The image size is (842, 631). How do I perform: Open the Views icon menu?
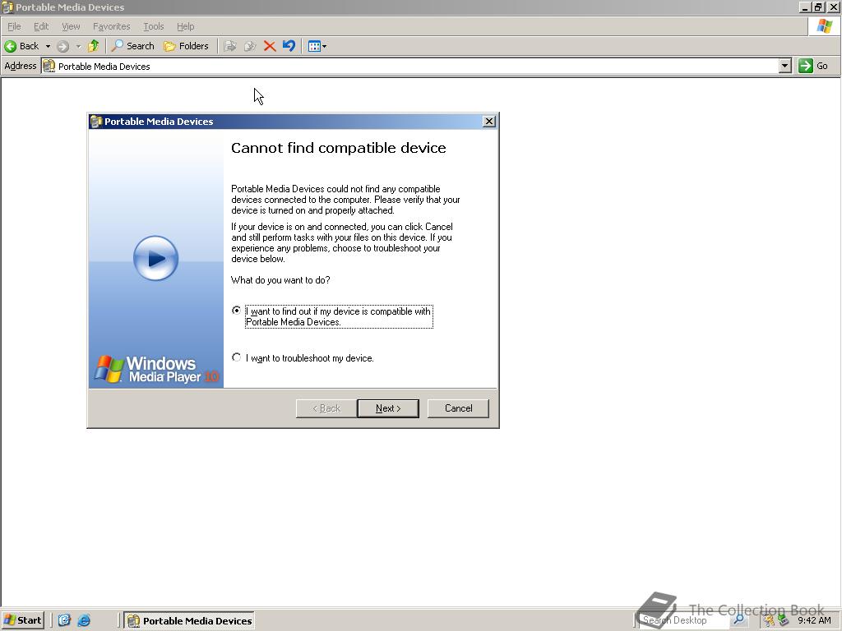coord(317,46)
